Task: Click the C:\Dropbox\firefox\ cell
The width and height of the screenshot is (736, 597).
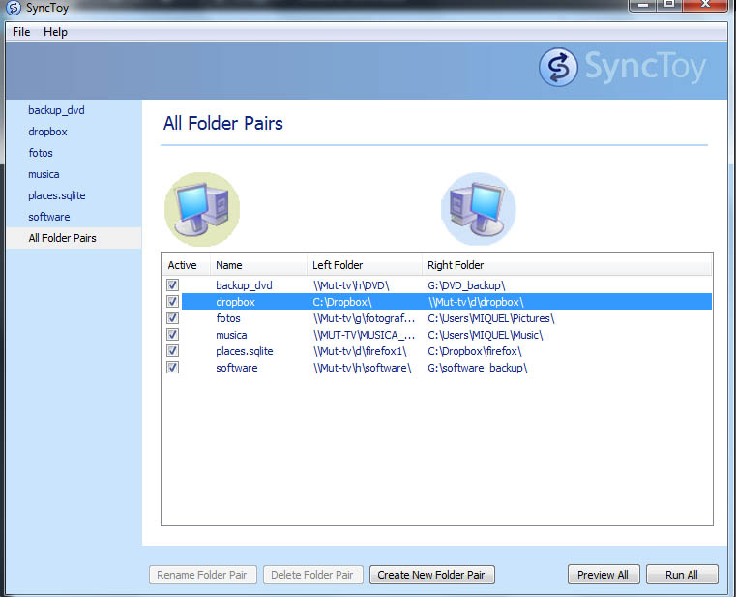Action: click(475, 351)
